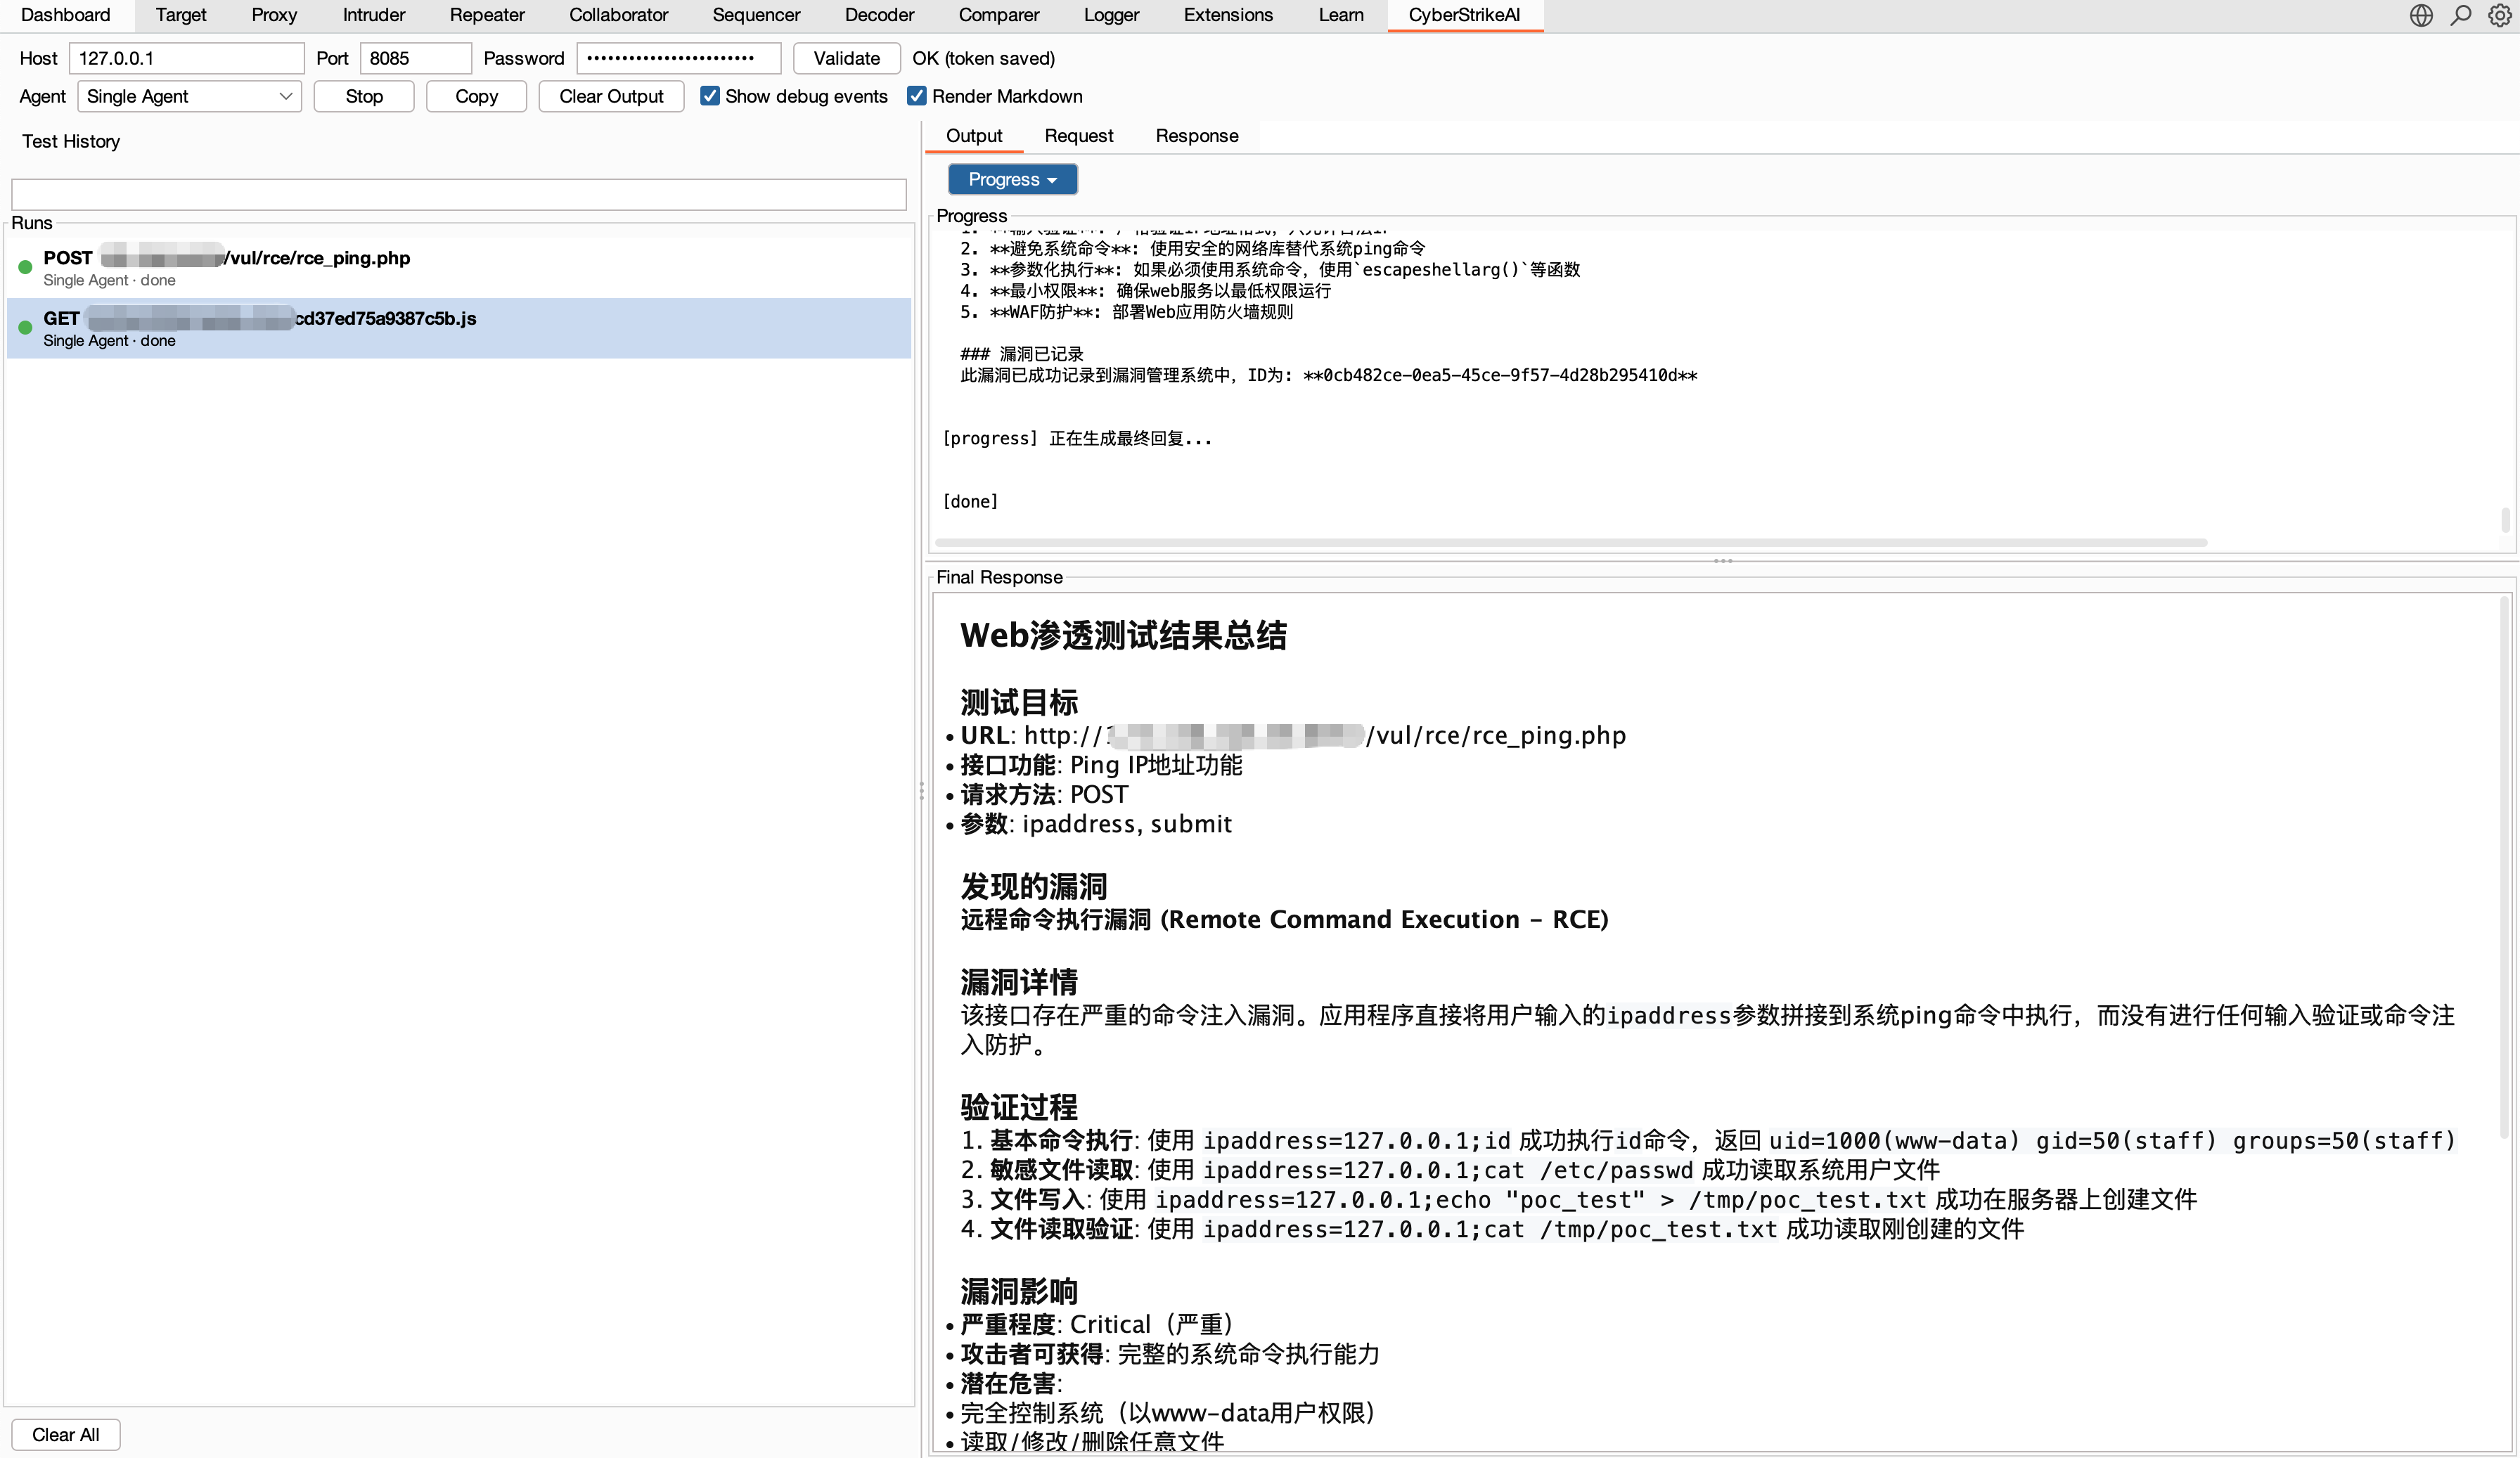Click the search icon in the top bar
Screen dimensions: 2520x1458
coord(2461,15)
